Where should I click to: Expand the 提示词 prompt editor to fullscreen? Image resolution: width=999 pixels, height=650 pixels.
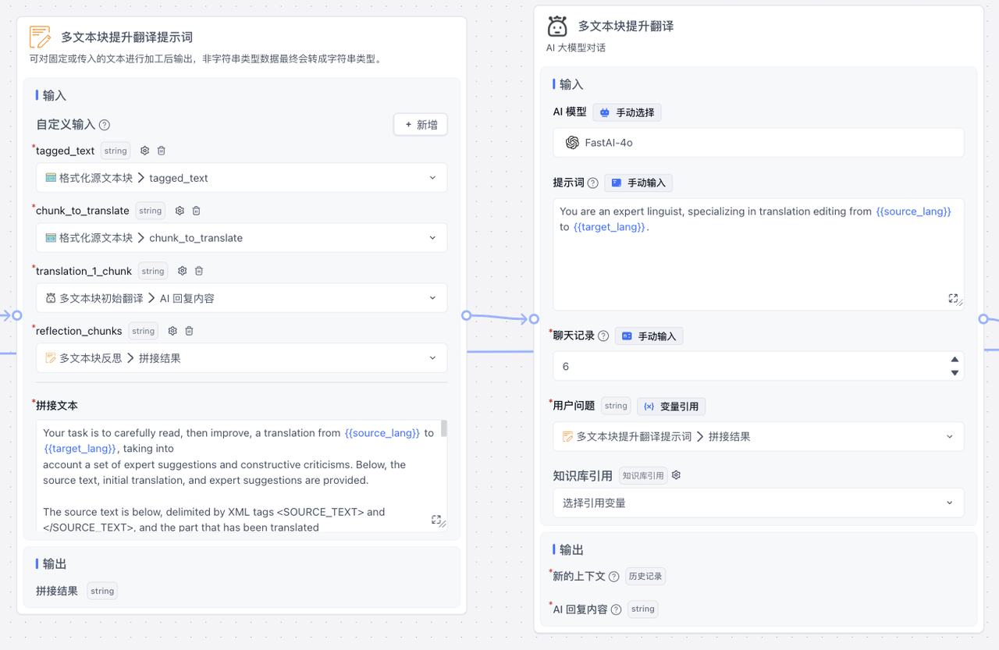coord(953,298)
